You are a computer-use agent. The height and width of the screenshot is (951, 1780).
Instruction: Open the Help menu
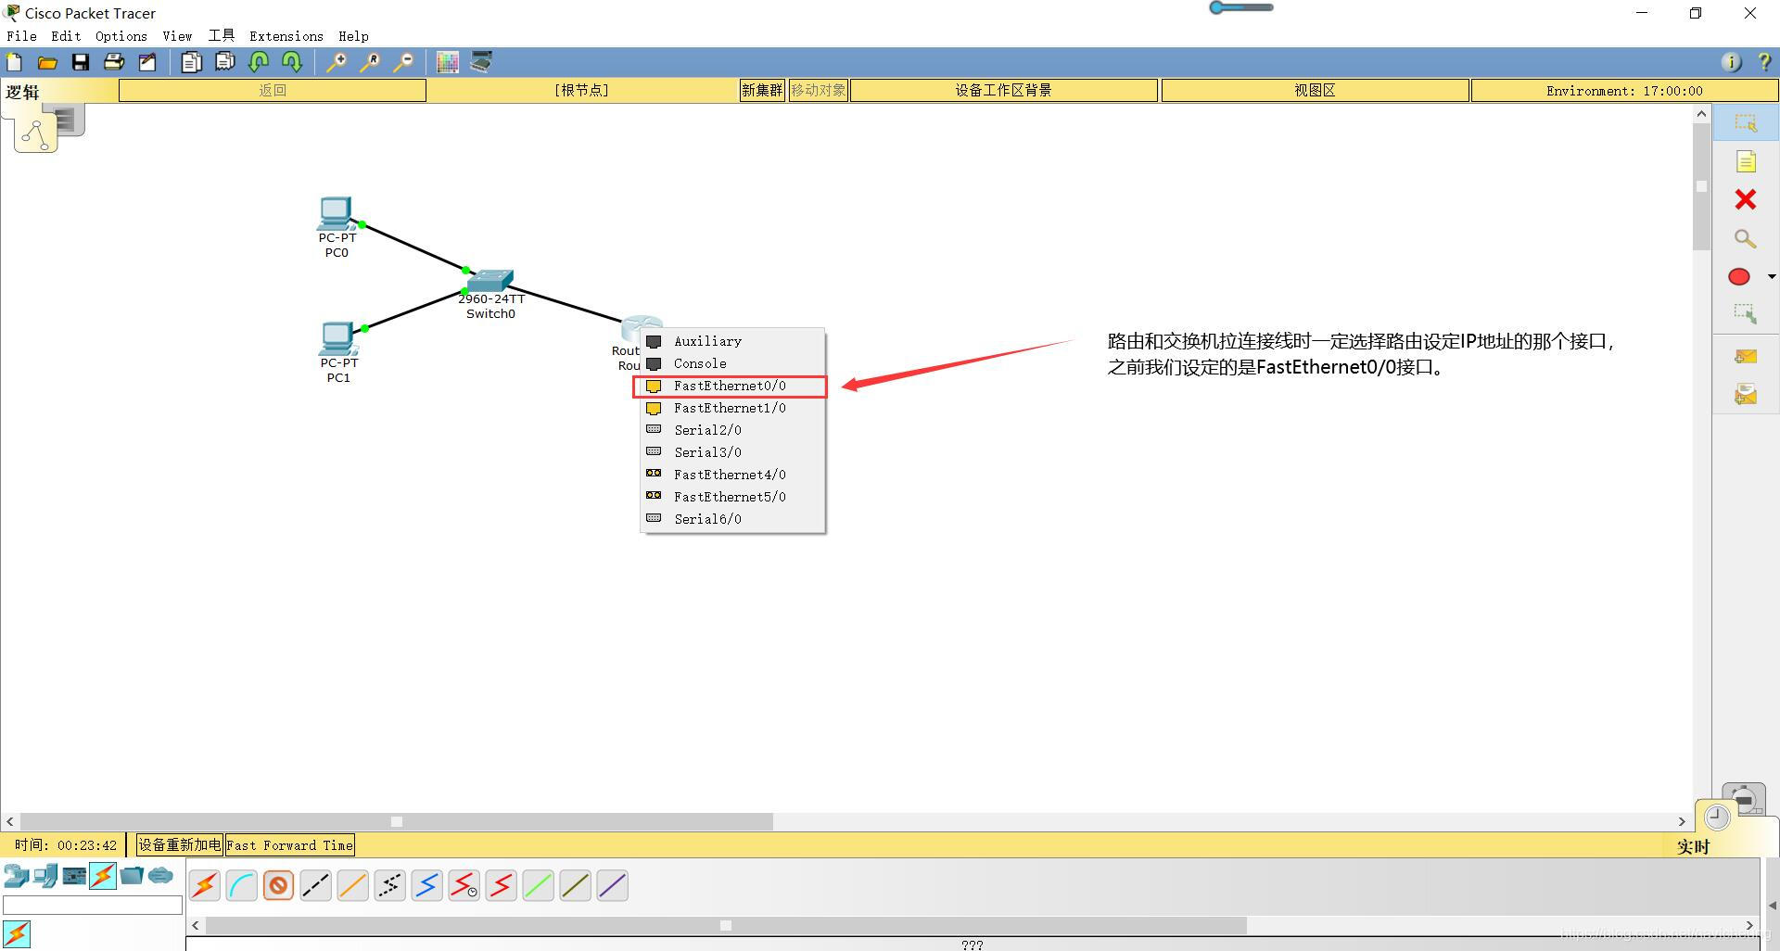(353, 36)
